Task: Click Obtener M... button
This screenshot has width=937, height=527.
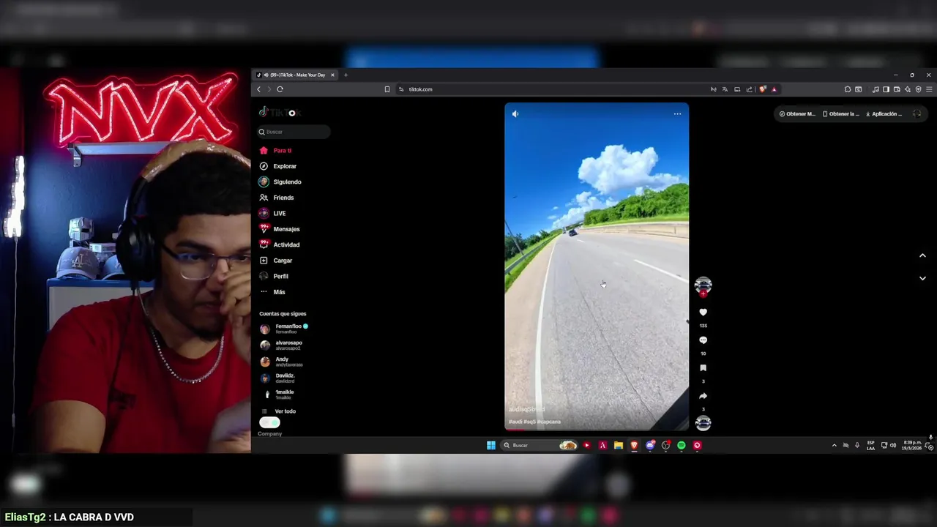Action: pos(797,113)
